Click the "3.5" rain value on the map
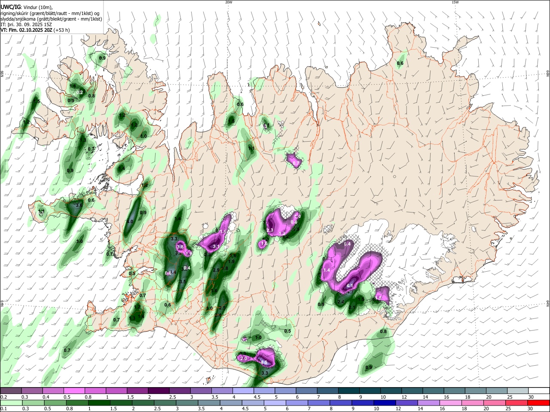 tap(183, 282)
